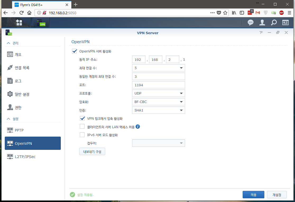
Task: Click 적용 apply button
Action: coord(253,195)
